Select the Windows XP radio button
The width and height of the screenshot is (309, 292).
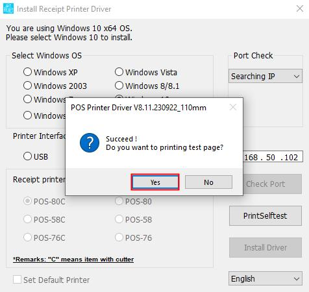click(x=51, y=72)
